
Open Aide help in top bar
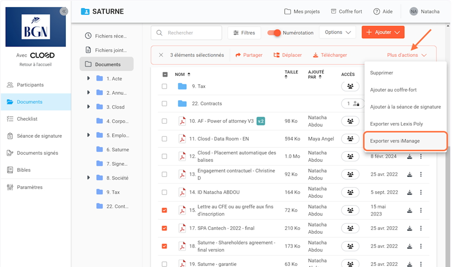pyautogui.click(x=383, y=12)
